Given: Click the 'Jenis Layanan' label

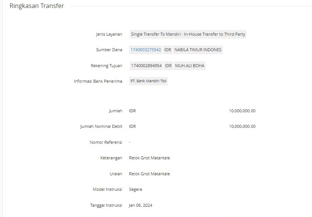Looking at the screenshot, I should coord(109,34).
